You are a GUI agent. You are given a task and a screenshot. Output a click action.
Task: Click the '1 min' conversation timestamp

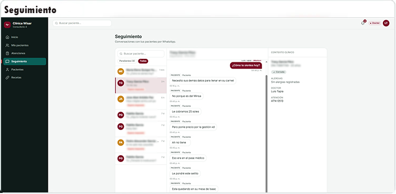click(x=162, y=70)
